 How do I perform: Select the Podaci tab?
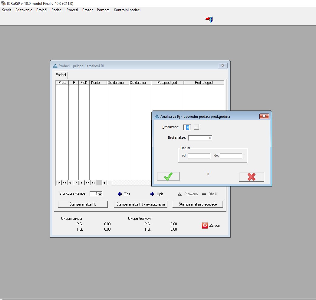61,75
